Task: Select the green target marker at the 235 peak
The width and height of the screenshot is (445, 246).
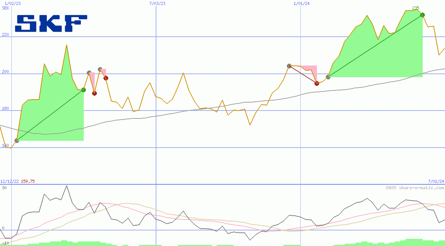Action: (422, 16)
